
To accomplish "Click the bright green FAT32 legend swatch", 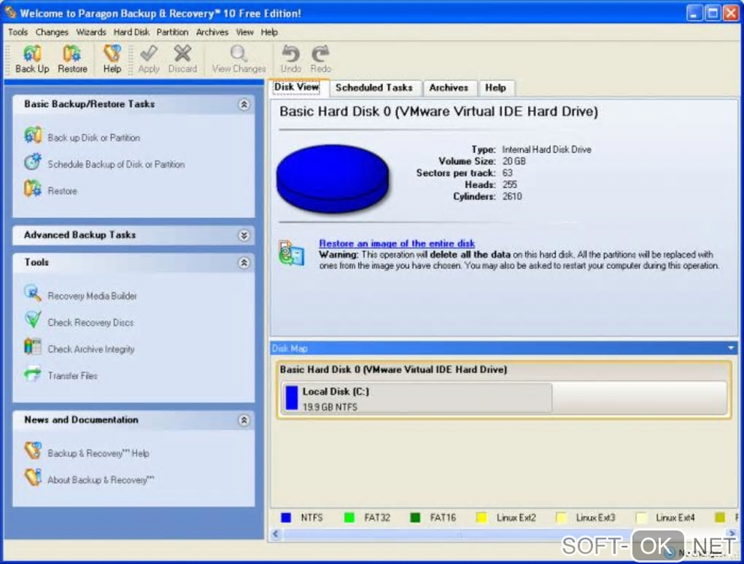I will click(349, 517).
